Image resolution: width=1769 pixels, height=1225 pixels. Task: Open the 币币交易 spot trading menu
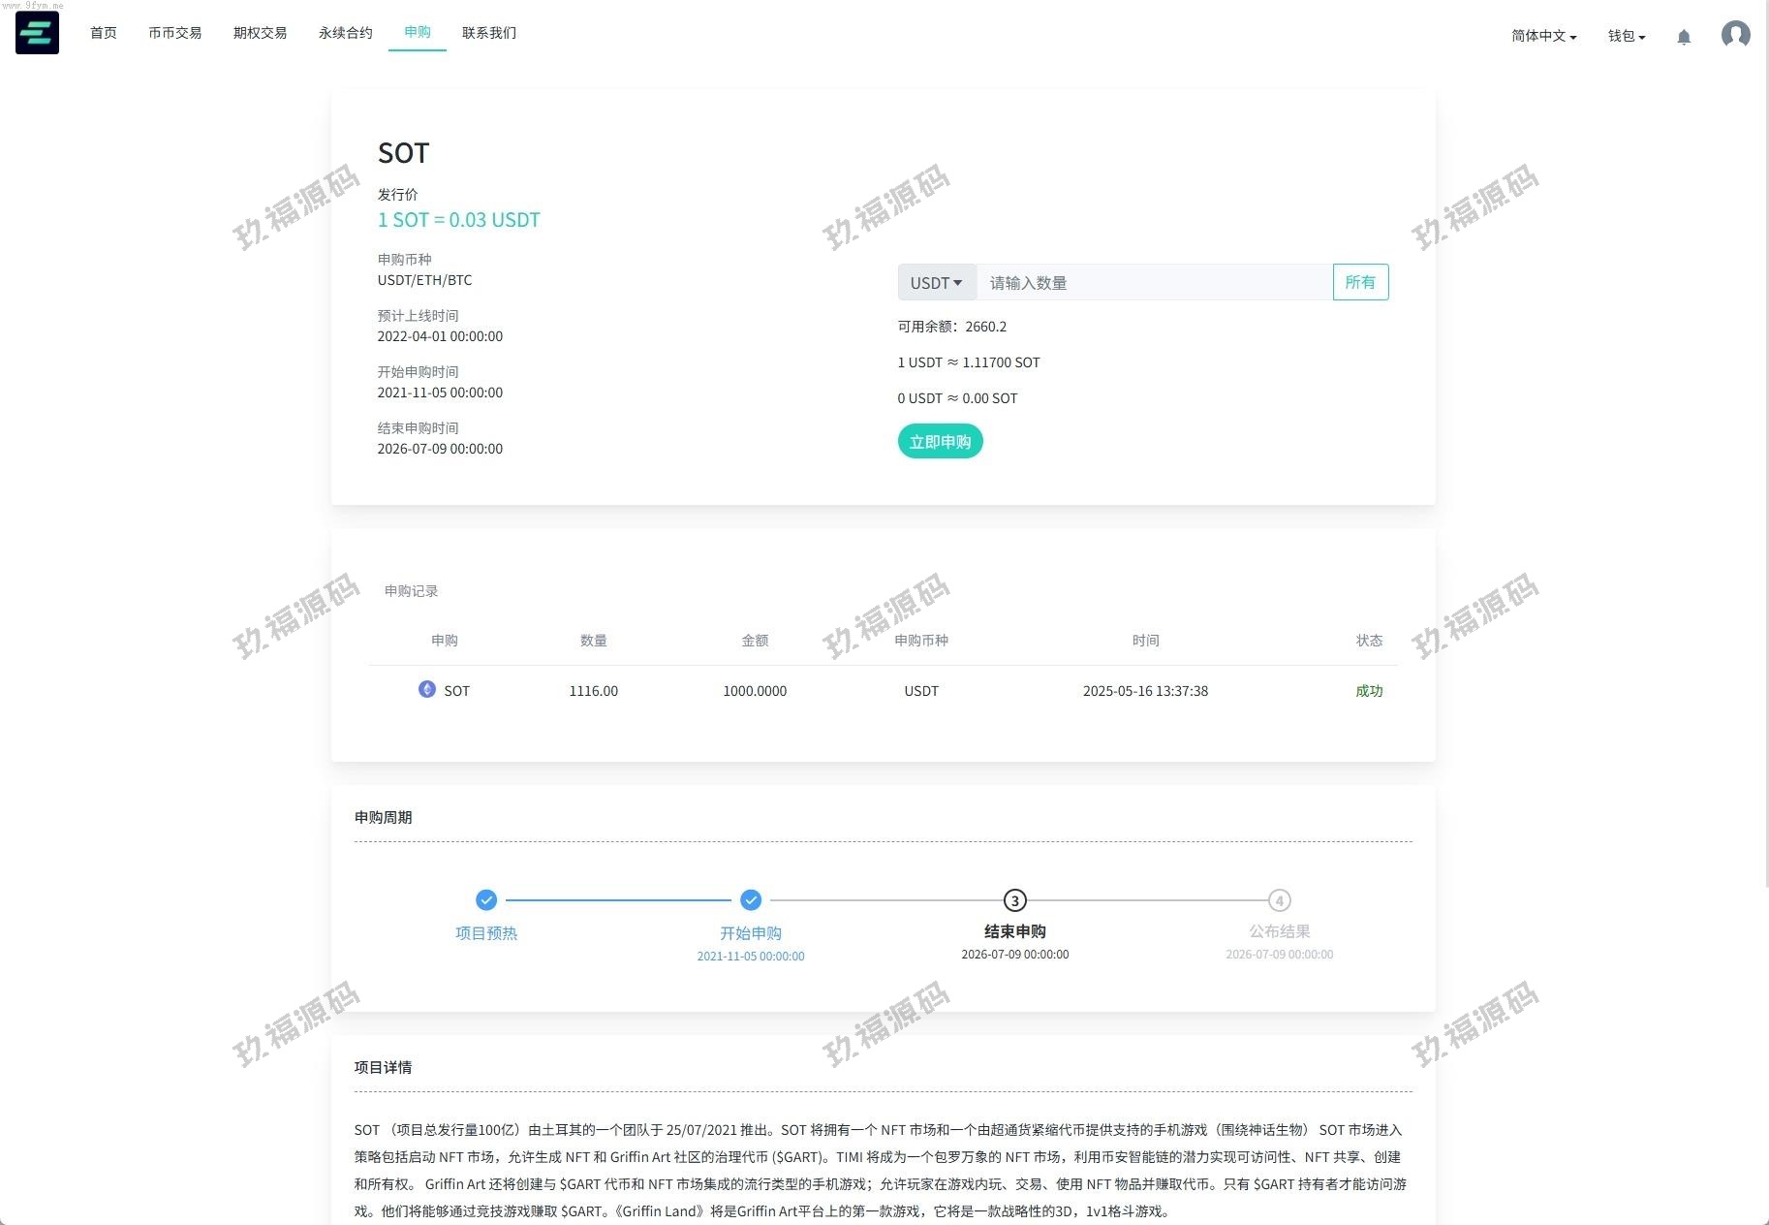(x=174, y=33)
